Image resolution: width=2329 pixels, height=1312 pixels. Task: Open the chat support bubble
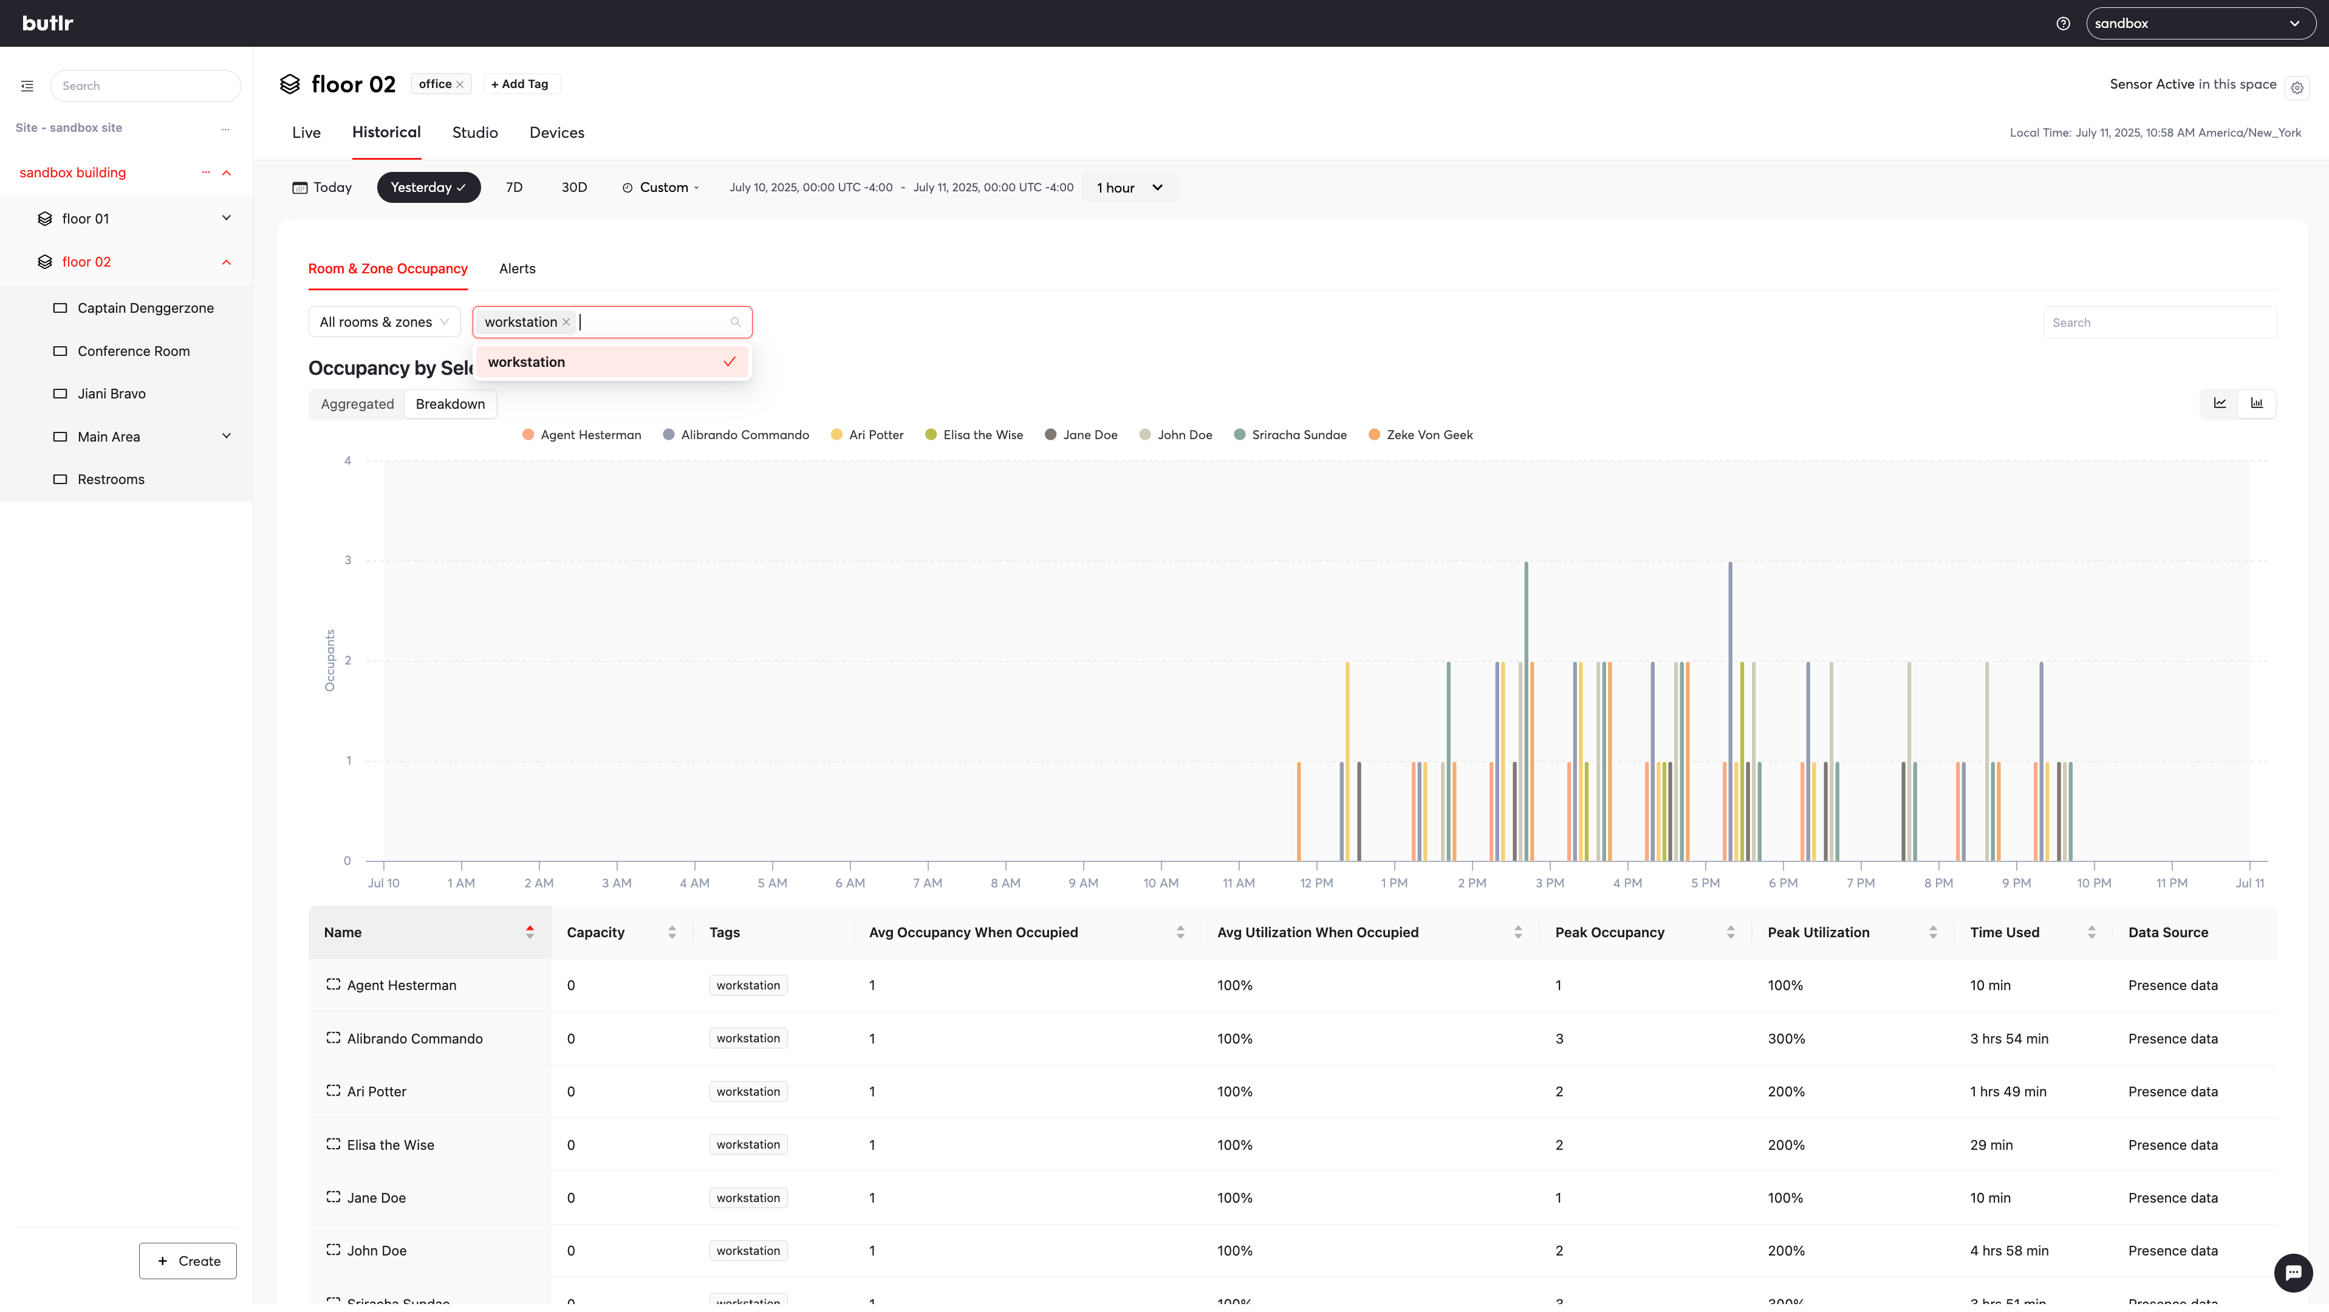2294,1273
